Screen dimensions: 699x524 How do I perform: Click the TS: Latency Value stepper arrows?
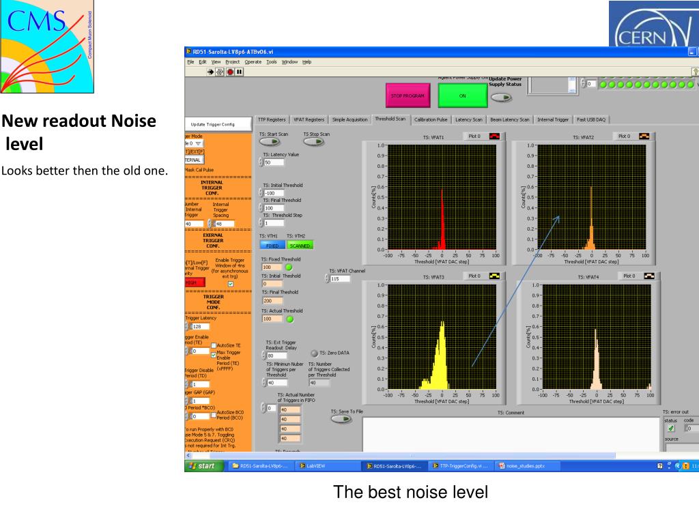click(261, 162)
